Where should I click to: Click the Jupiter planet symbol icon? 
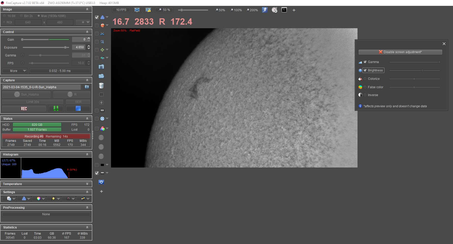(x=102, y=42)
